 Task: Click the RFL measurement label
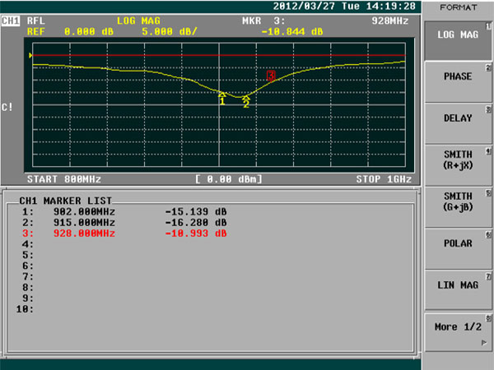click(36, 21)
